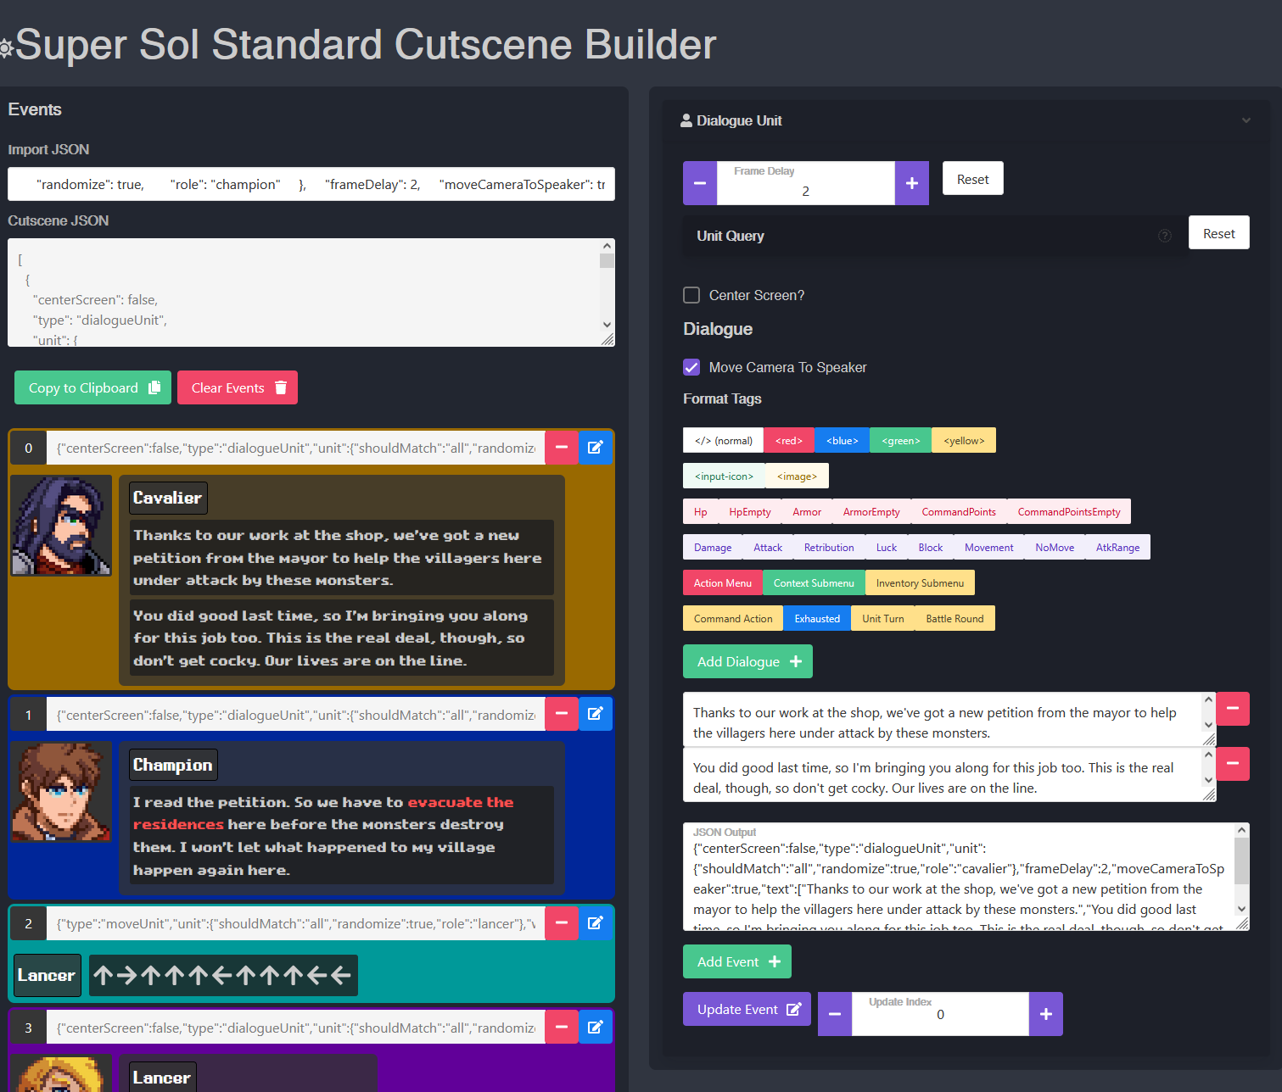Click the Add Event button
This screenshot has height=1092, width=1282.
pyautogui.click(x=736, y=961)
